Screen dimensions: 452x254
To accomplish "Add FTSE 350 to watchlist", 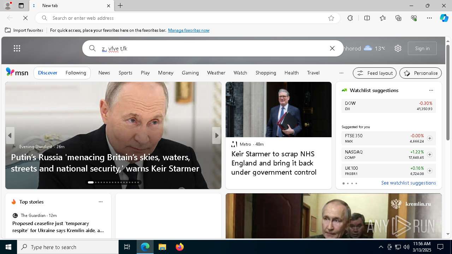I will coord(429,138).
